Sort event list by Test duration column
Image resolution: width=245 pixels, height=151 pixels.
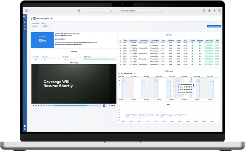click(x=155, y=40)
